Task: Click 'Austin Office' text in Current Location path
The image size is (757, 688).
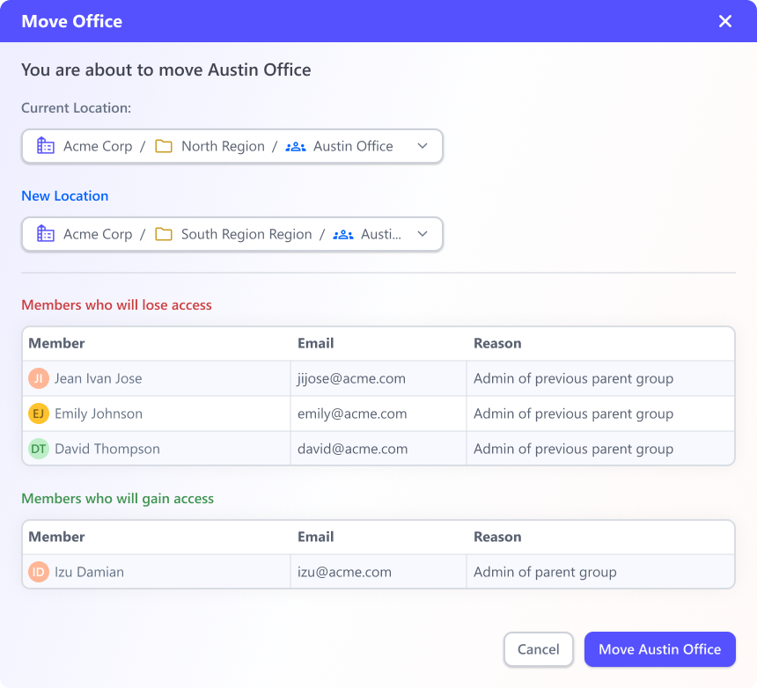Action: click(x=353, y=146)
